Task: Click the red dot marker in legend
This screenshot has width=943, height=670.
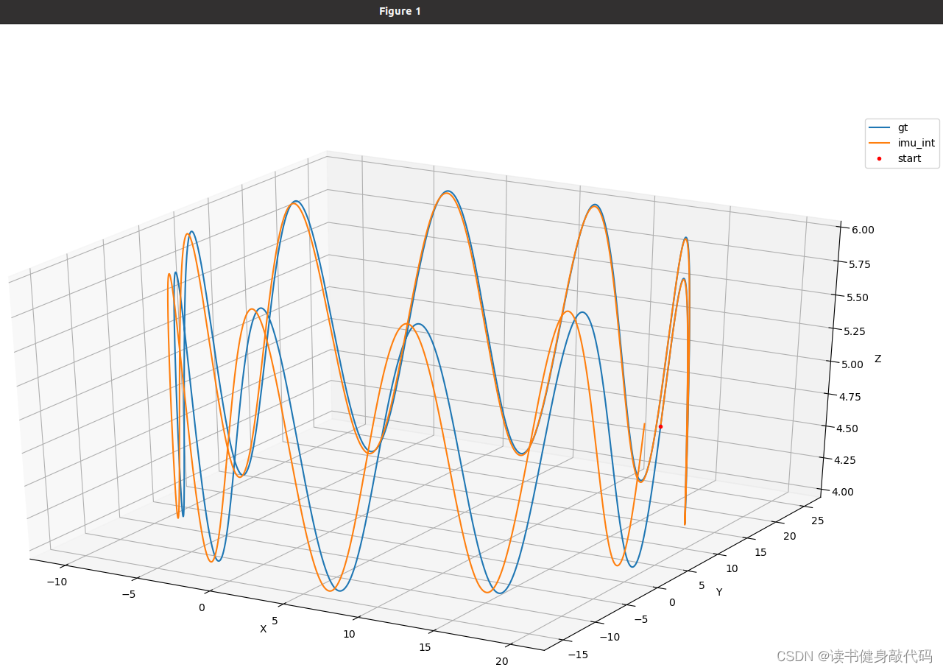Action: point(879,158)
